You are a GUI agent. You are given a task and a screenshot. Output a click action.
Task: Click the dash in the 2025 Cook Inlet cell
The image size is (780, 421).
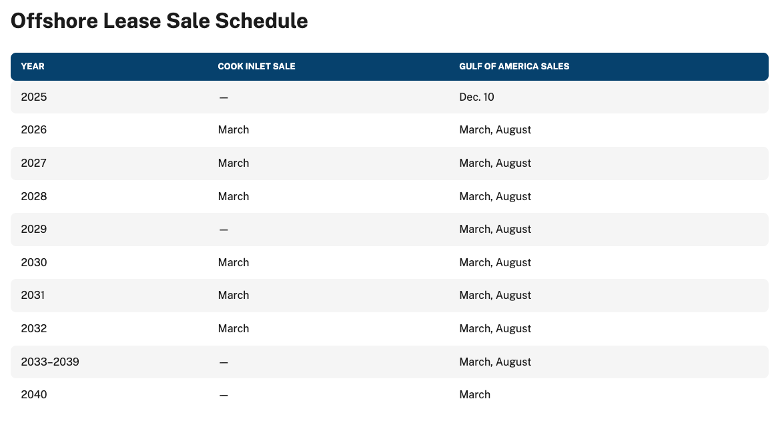tap(224, 97)
